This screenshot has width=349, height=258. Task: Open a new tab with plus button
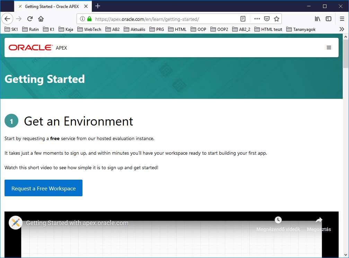point(98,6)
